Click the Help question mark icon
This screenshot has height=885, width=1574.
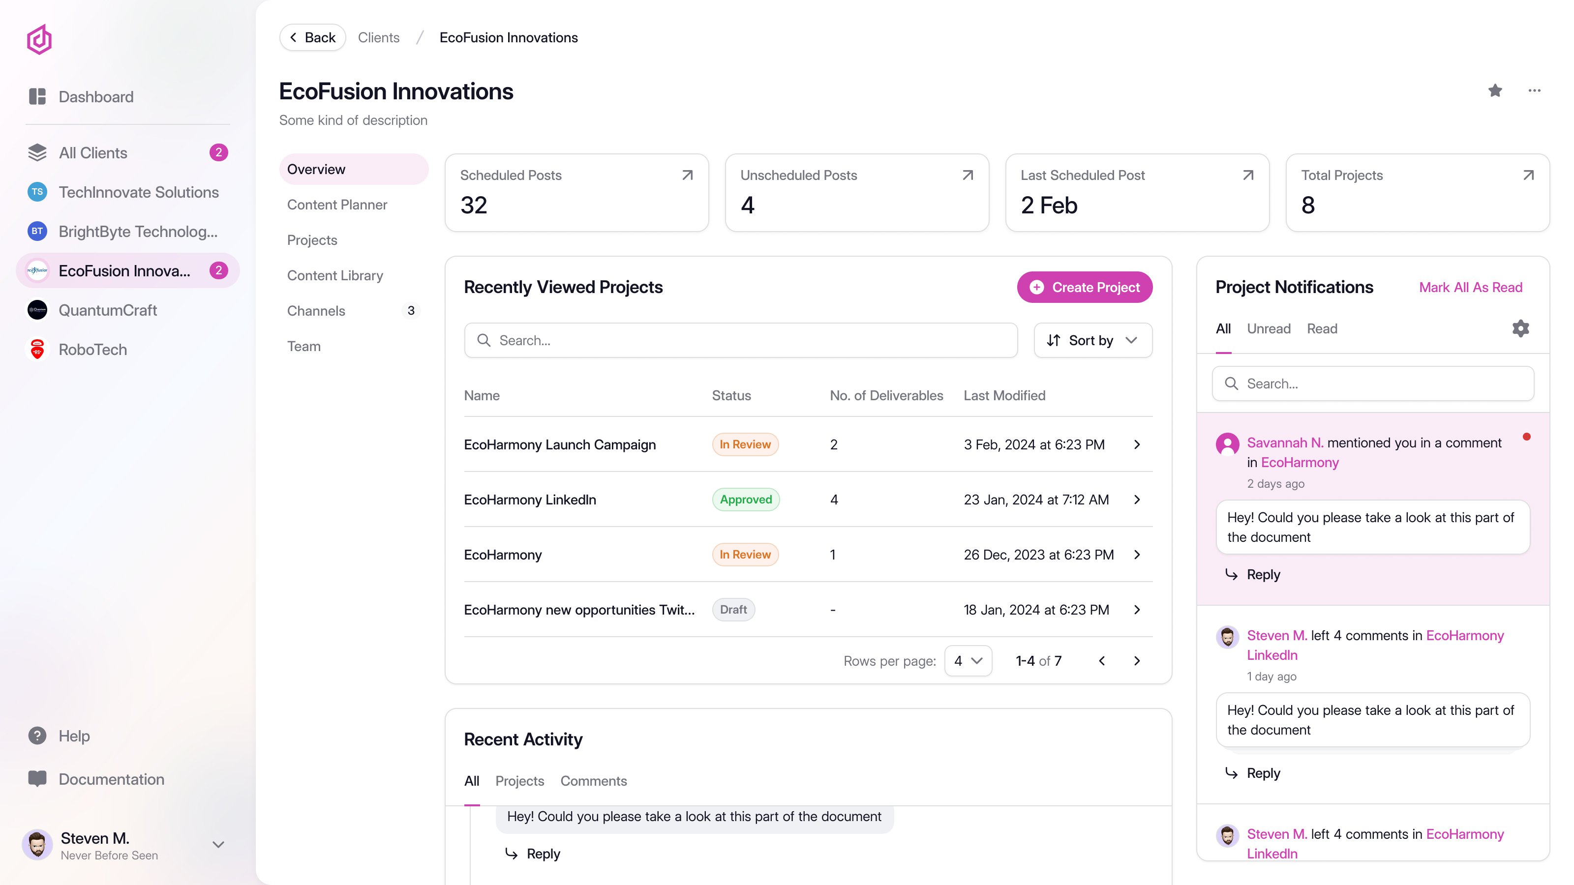click(37, 736)
